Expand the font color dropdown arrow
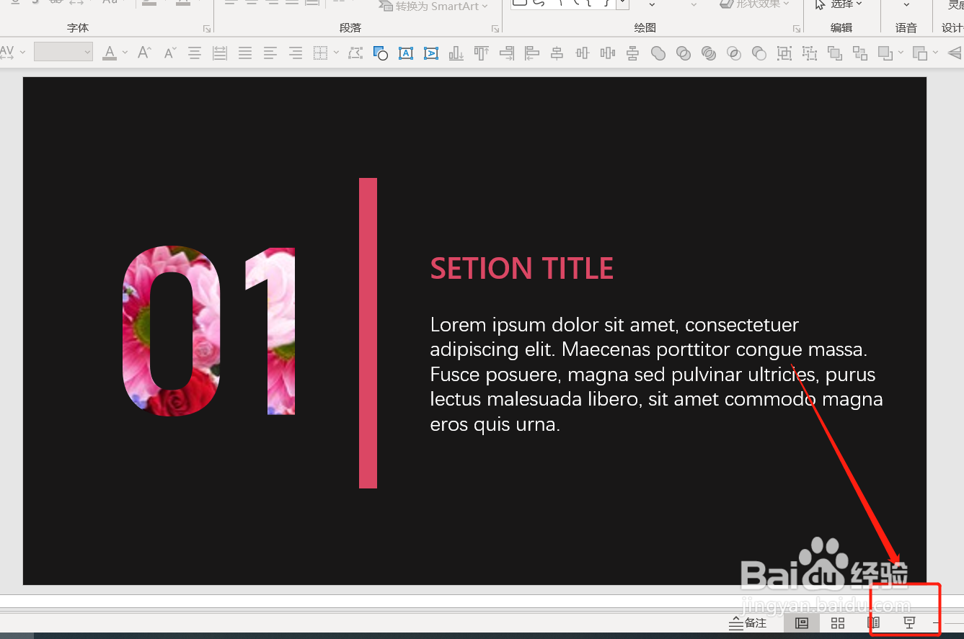This screenshot has width=964, height=639. click(125, 53)
